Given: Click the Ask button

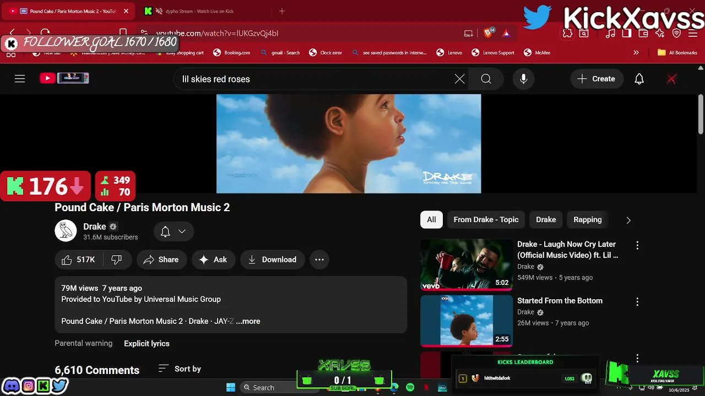Looking at the screenshot, I should [x=214, y=260].
